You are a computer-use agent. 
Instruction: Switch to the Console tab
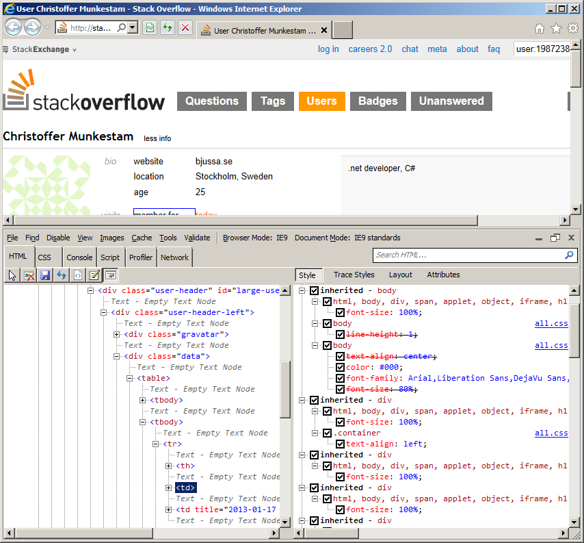(79, 257)
